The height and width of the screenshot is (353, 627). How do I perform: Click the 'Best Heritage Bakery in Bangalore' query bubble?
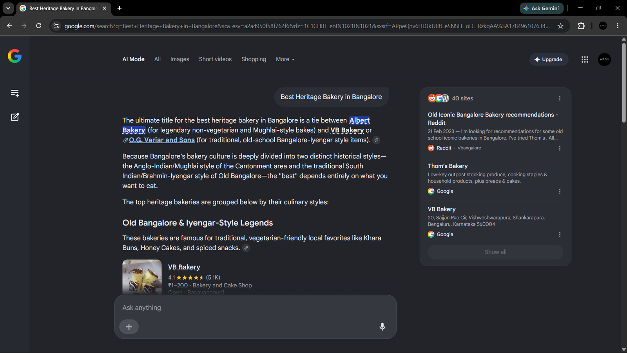coord(331,97)
